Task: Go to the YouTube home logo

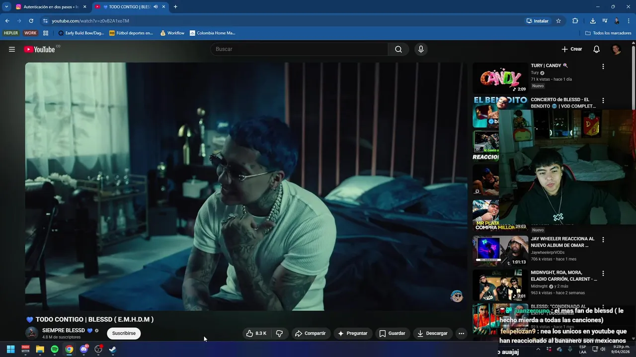Action: tap(39, 49)
